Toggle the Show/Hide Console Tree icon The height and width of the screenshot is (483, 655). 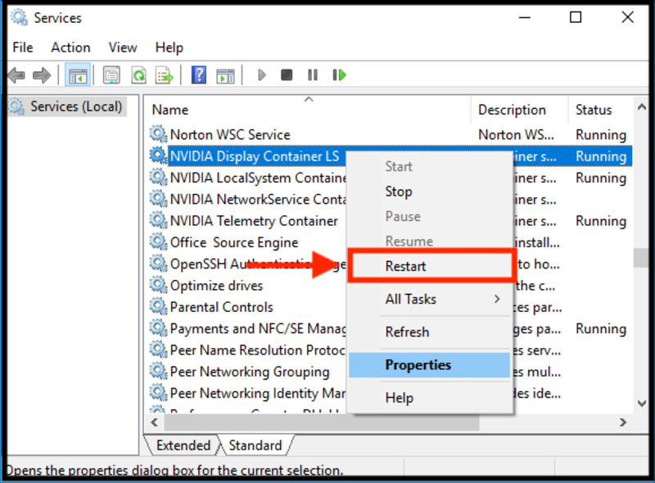tap(78, 75)
